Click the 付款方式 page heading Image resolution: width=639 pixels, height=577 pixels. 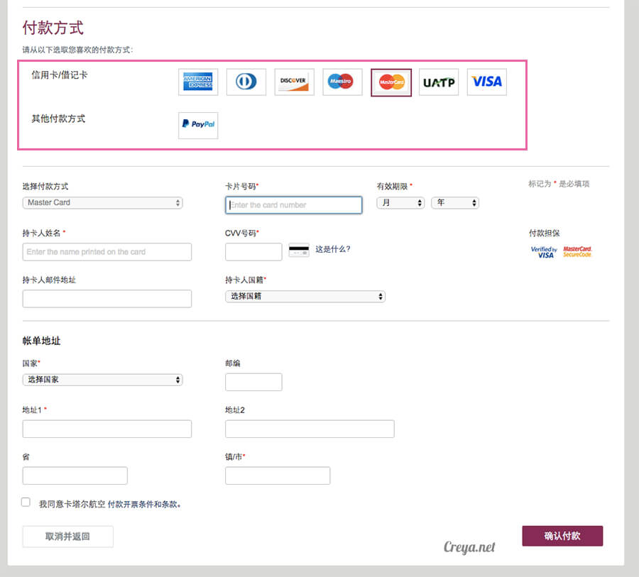53,28
